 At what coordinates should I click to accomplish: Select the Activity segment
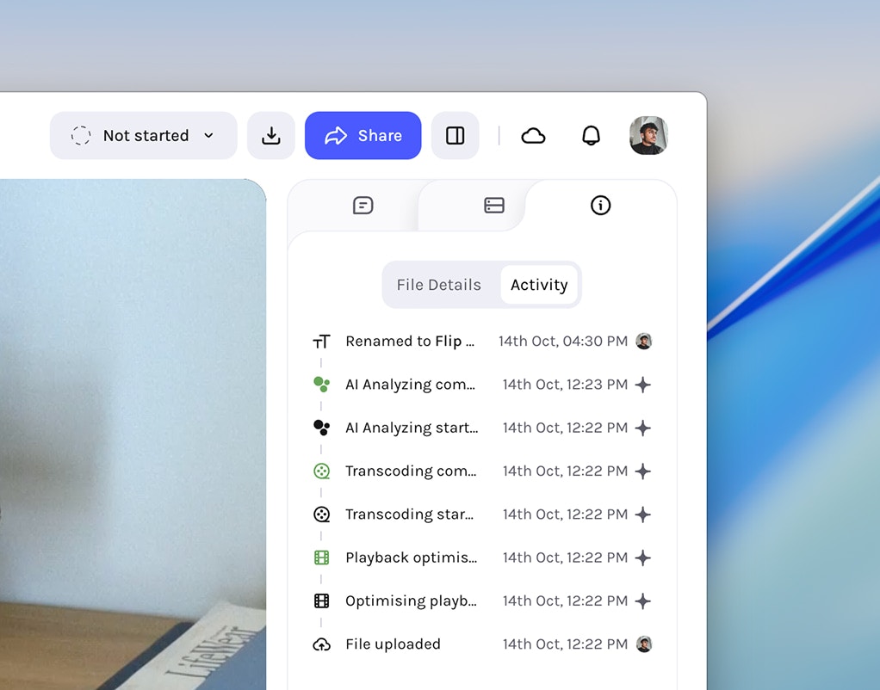pos(539,285)
